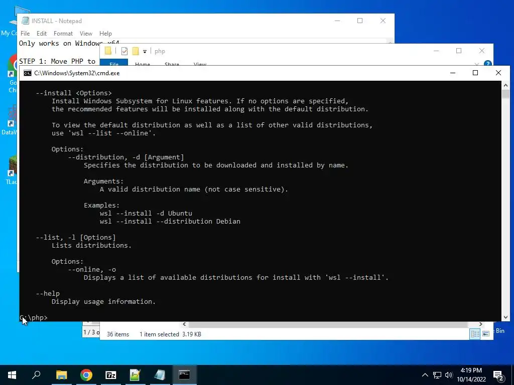
Task: Minimize the cmd.exe window
Action: (x=453, y=73)
